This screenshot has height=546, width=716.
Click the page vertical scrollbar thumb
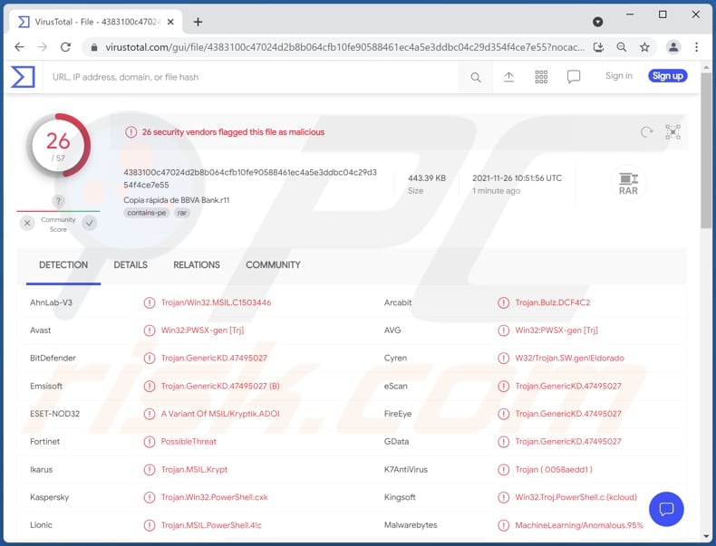click(706, 150)
